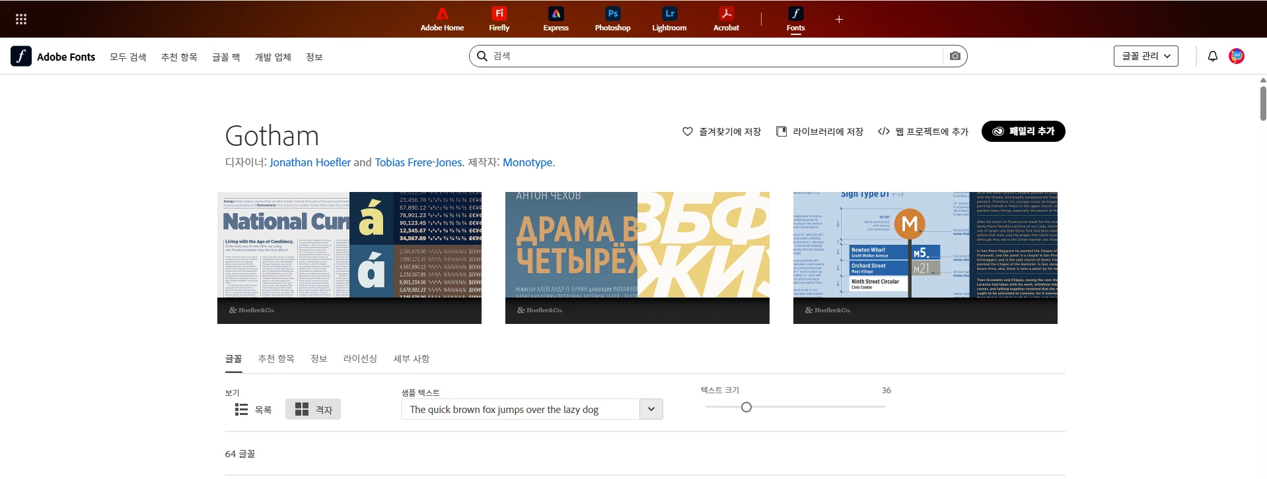Image resolution: width=1267 pixels, height=479 pixels.
Task: Click the search magnifier icon
Action: [482, 56]
